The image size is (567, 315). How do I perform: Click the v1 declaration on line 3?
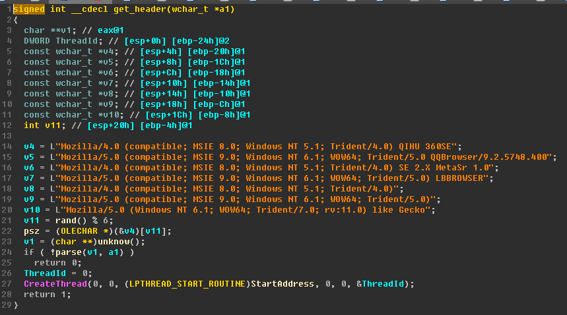point(66,30)
